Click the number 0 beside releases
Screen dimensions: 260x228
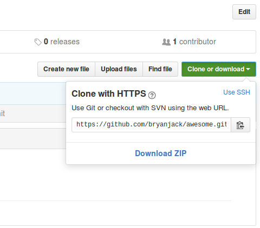(46, 42)
